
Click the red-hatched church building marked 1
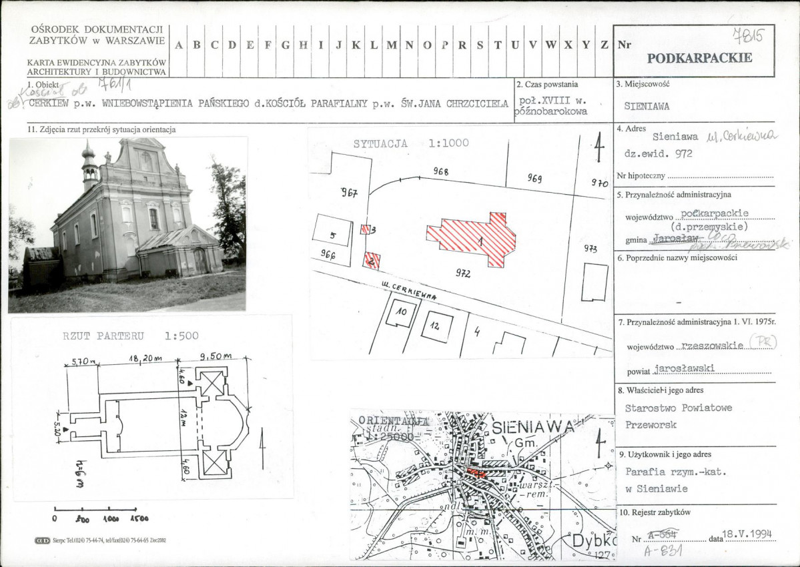pyautogui.click(x=472, y=239)
